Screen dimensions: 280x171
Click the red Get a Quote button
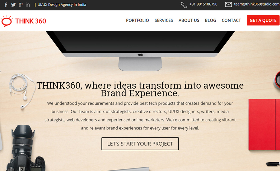(x=263, y=20)
